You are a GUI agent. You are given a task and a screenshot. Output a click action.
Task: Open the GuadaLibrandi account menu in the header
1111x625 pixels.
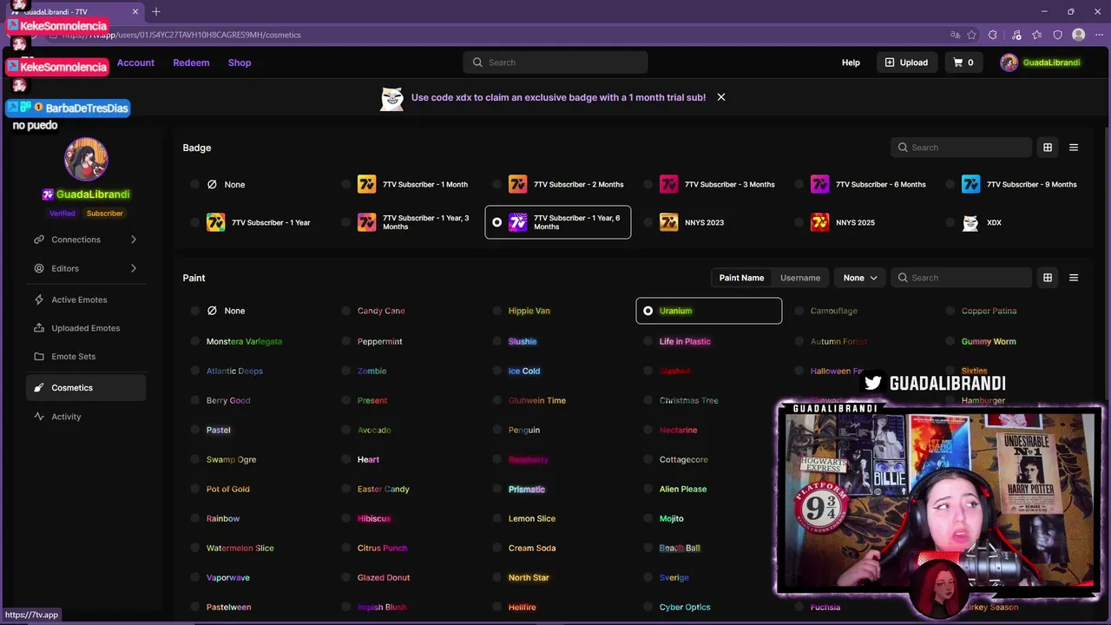point(1040,62)
